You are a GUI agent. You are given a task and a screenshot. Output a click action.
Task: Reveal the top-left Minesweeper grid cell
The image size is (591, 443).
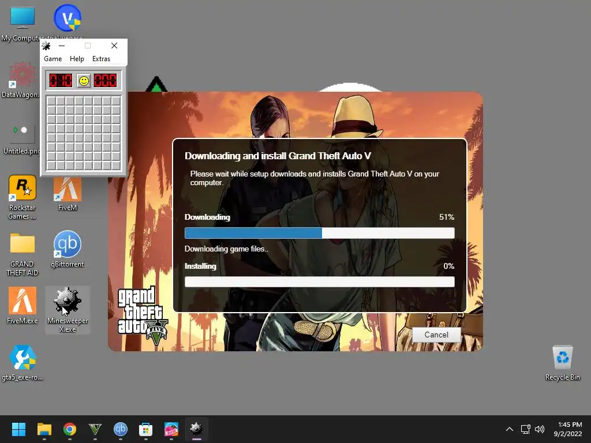pos(51,101)
